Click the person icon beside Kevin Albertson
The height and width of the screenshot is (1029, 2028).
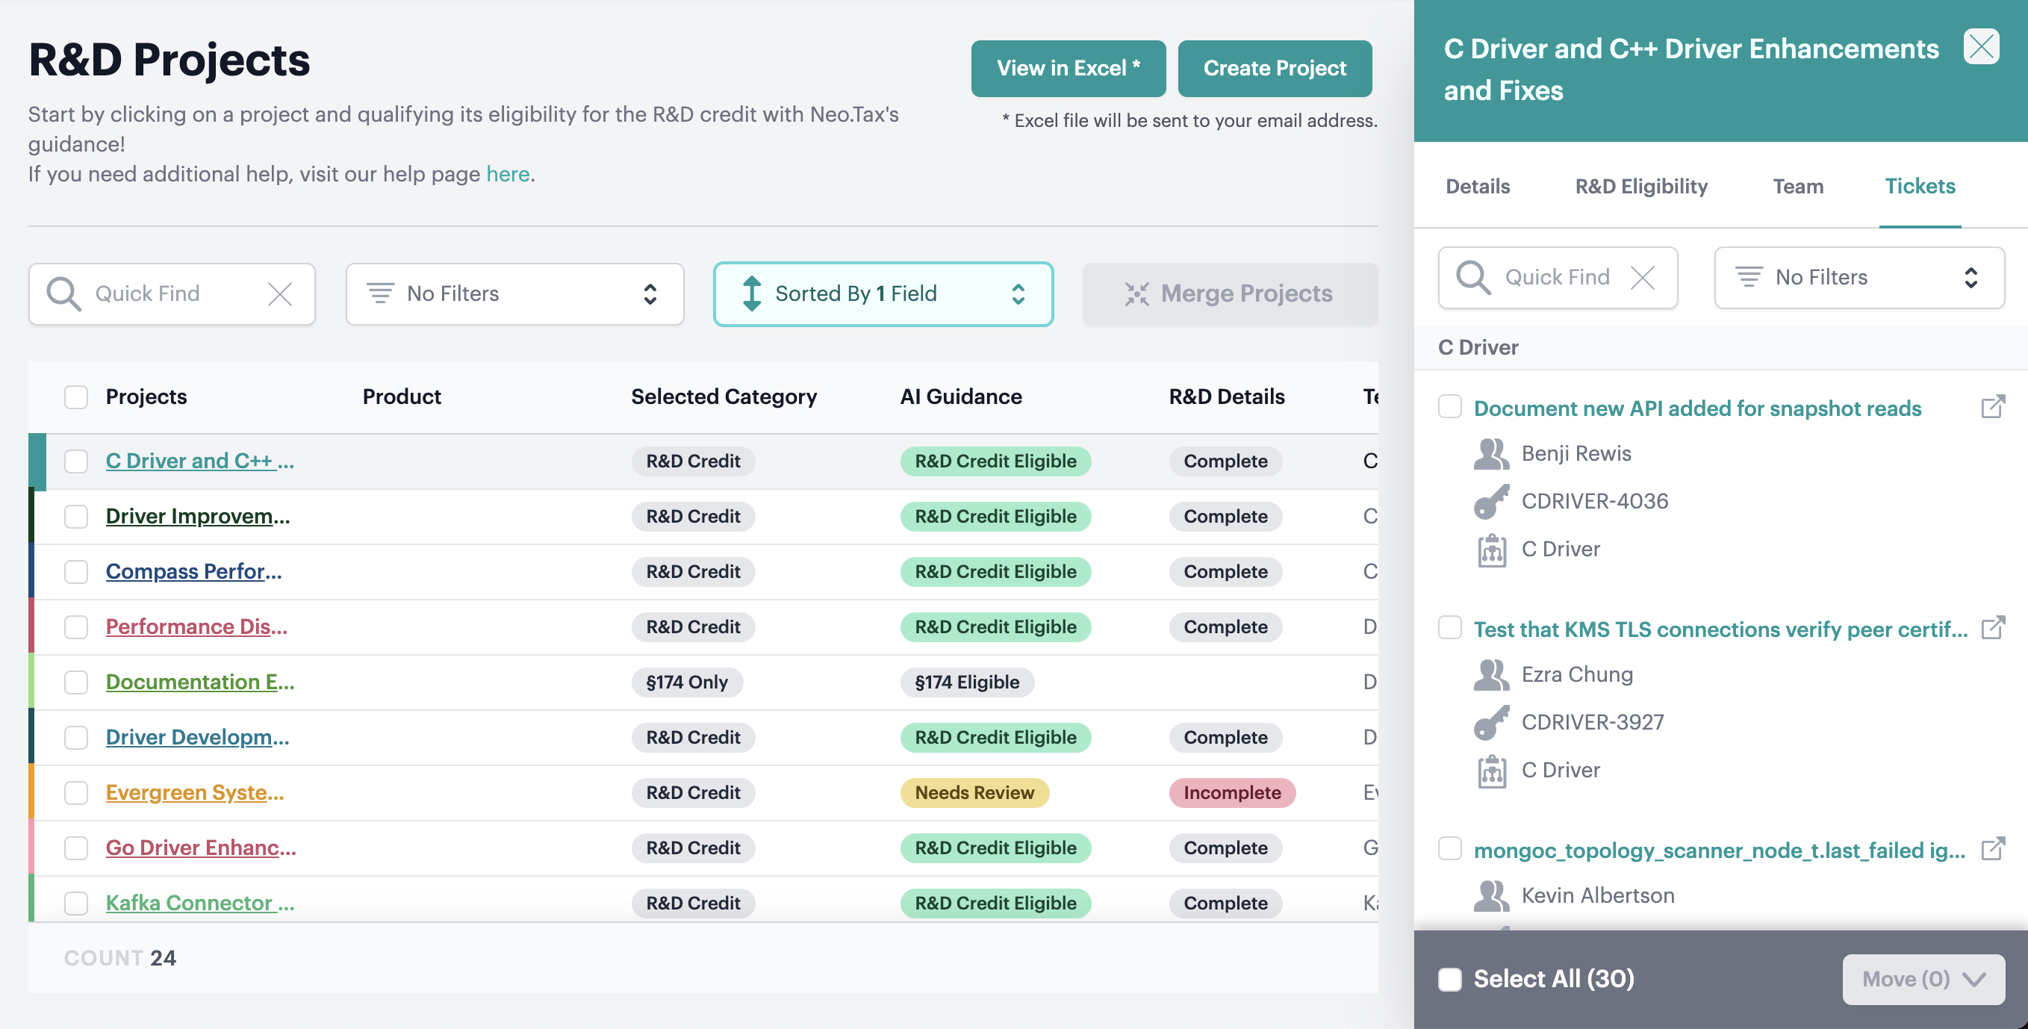point(1491,896)
